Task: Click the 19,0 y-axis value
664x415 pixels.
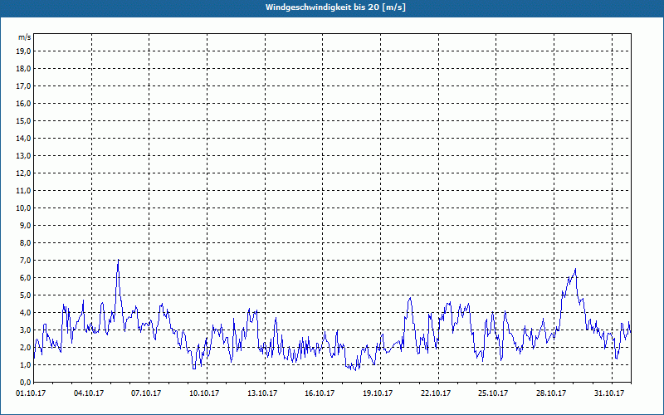Action: pos(24,51)
